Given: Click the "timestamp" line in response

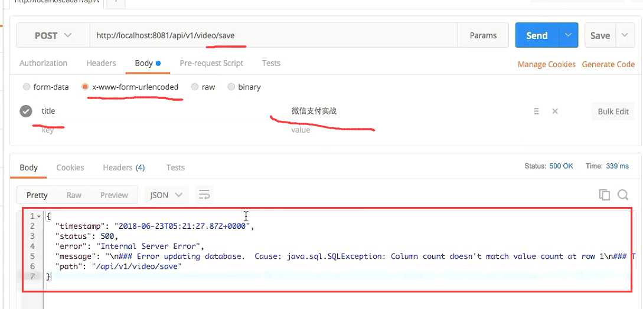Looking at the screenshot, I should (x=155, y=226).
